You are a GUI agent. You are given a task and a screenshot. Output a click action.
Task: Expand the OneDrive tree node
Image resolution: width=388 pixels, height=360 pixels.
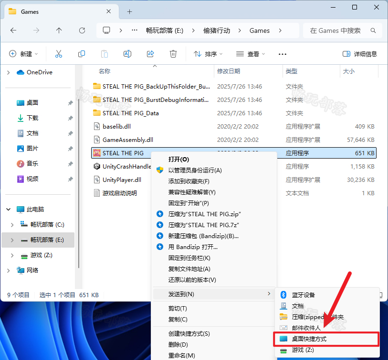coord(9,72)
